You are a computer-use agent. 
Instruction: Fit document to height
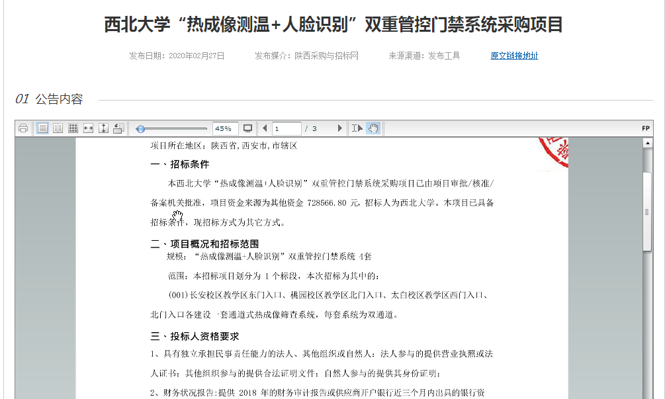[103, 128]
